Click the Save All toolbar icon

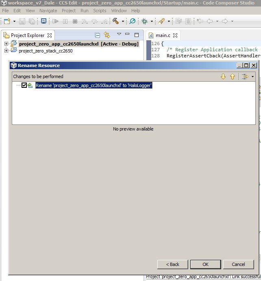click(32, 21)
